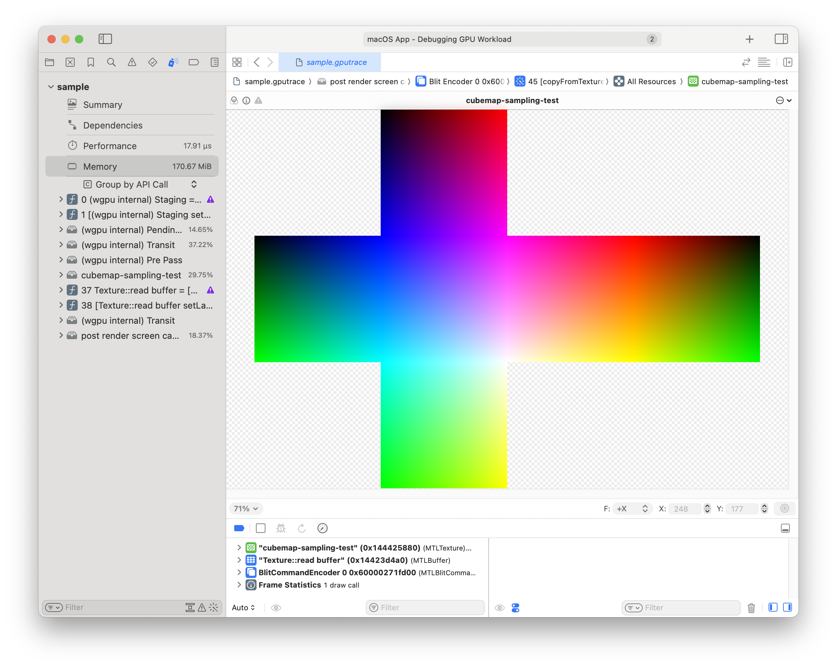Open the texture view options menu
This screenshot has height=668, width=837.
(783, 100)
